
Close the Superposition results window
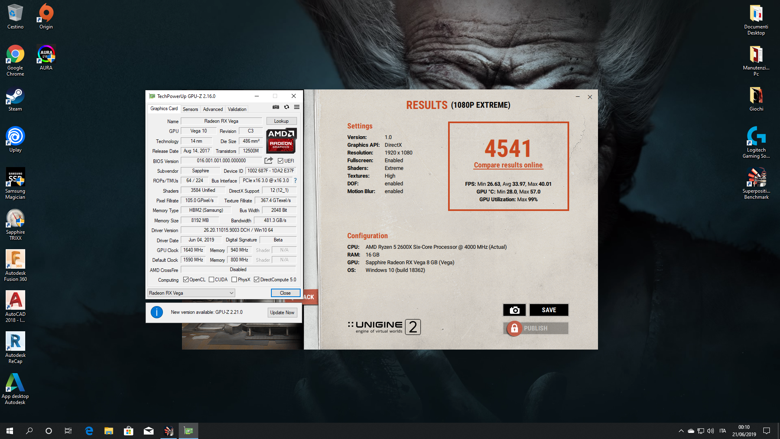pos(590,97)
